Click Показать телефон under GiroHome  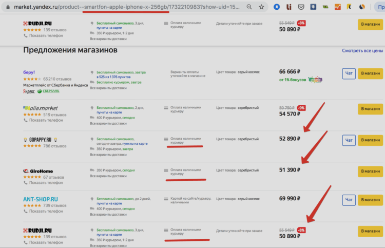click(x=46, y=183)
